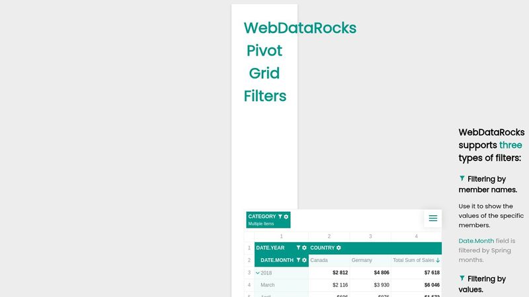Select the CATEGORY Multiple Items report filter

click(268, 220)
